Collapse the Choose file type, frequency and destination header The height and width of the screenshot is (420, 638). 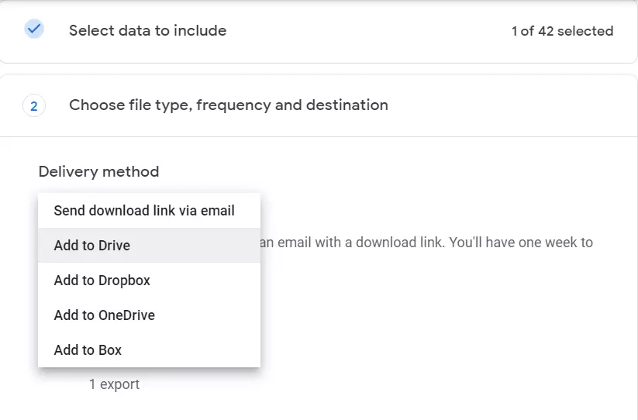[228, 105]
